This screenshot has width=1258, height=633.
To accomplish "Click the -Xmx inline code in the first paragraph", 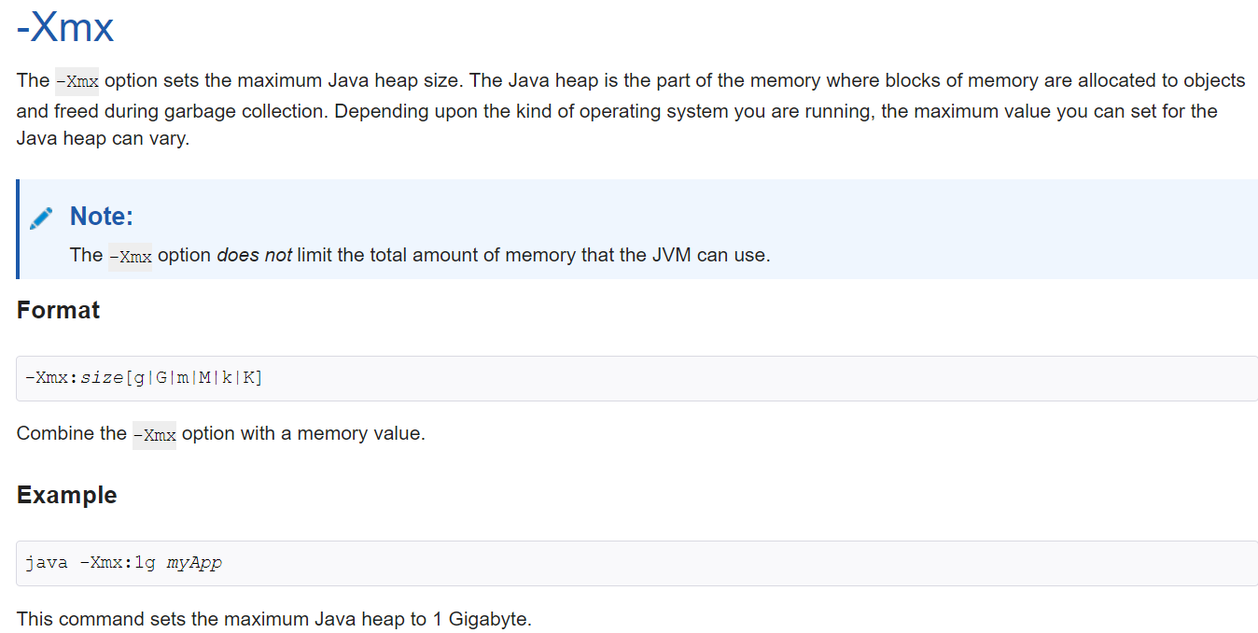I will coord(77,81).
